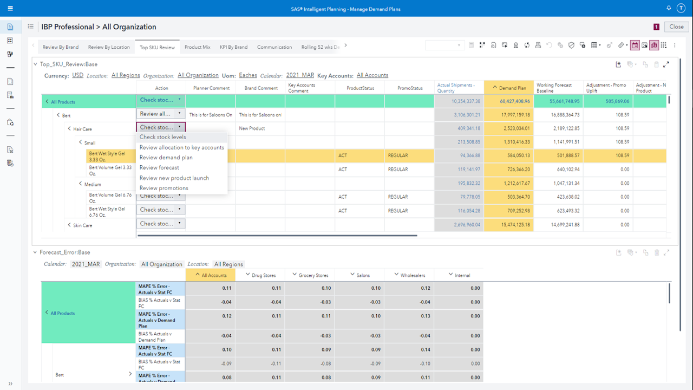Open the ruler measure dropdown in toolbar
693x390 pixels.
pyautogui.click(x=623, y=45)
